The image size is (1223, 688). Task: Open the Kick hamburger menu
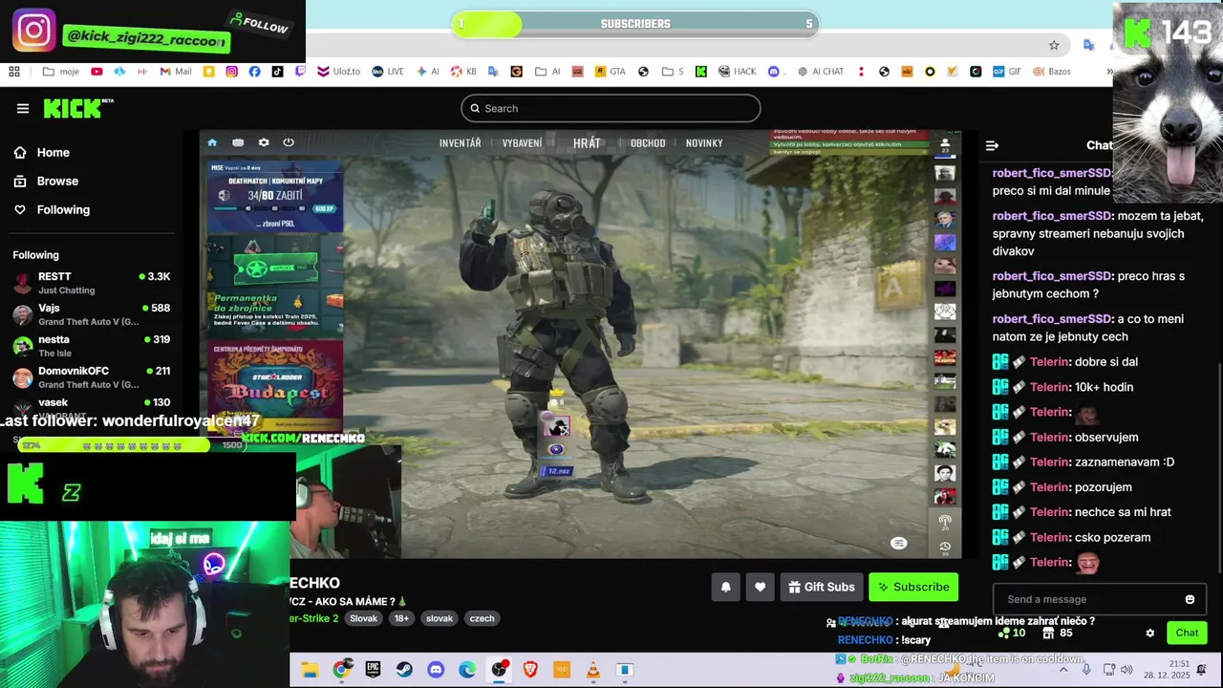(23, 108)
